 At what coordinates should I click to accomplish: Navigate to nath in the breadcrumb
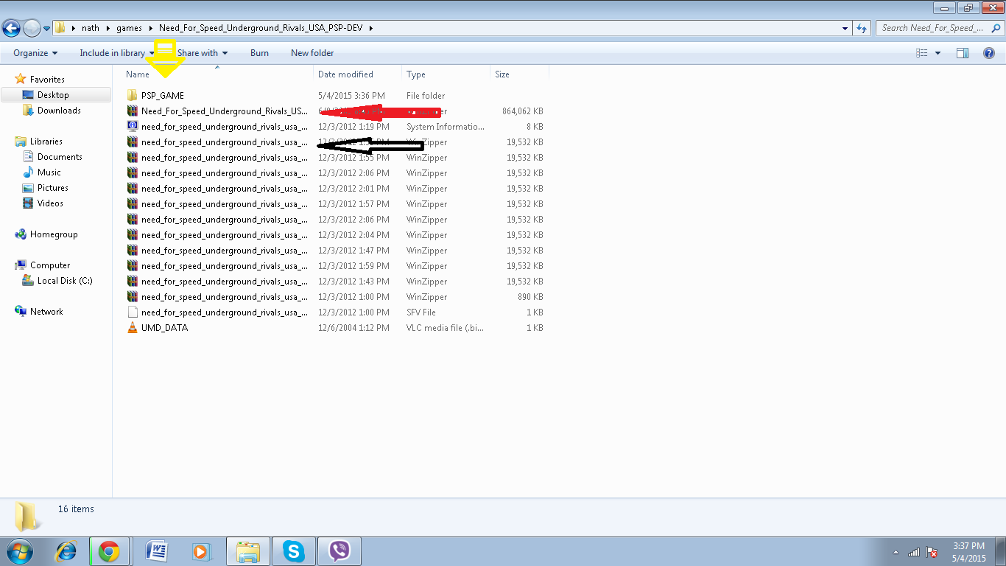(x=91, y=28)
